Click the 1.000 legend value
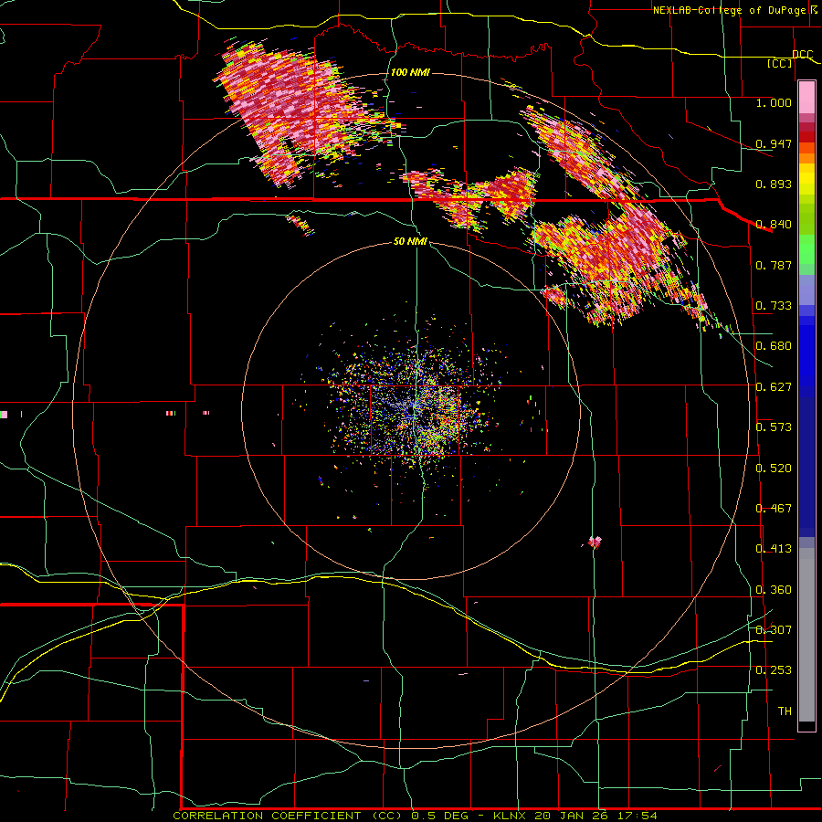This screenshot has width=822, height=822. point(774,102)
